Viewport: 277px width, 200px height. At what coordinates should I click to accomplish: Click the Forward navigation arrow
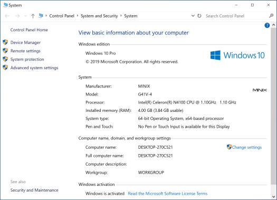pos(17,16)
